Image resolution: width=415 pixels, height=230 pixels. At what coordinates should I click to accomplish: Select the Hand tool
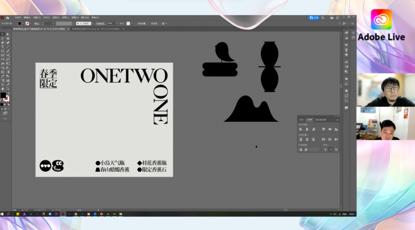click(x=2, y=89)
